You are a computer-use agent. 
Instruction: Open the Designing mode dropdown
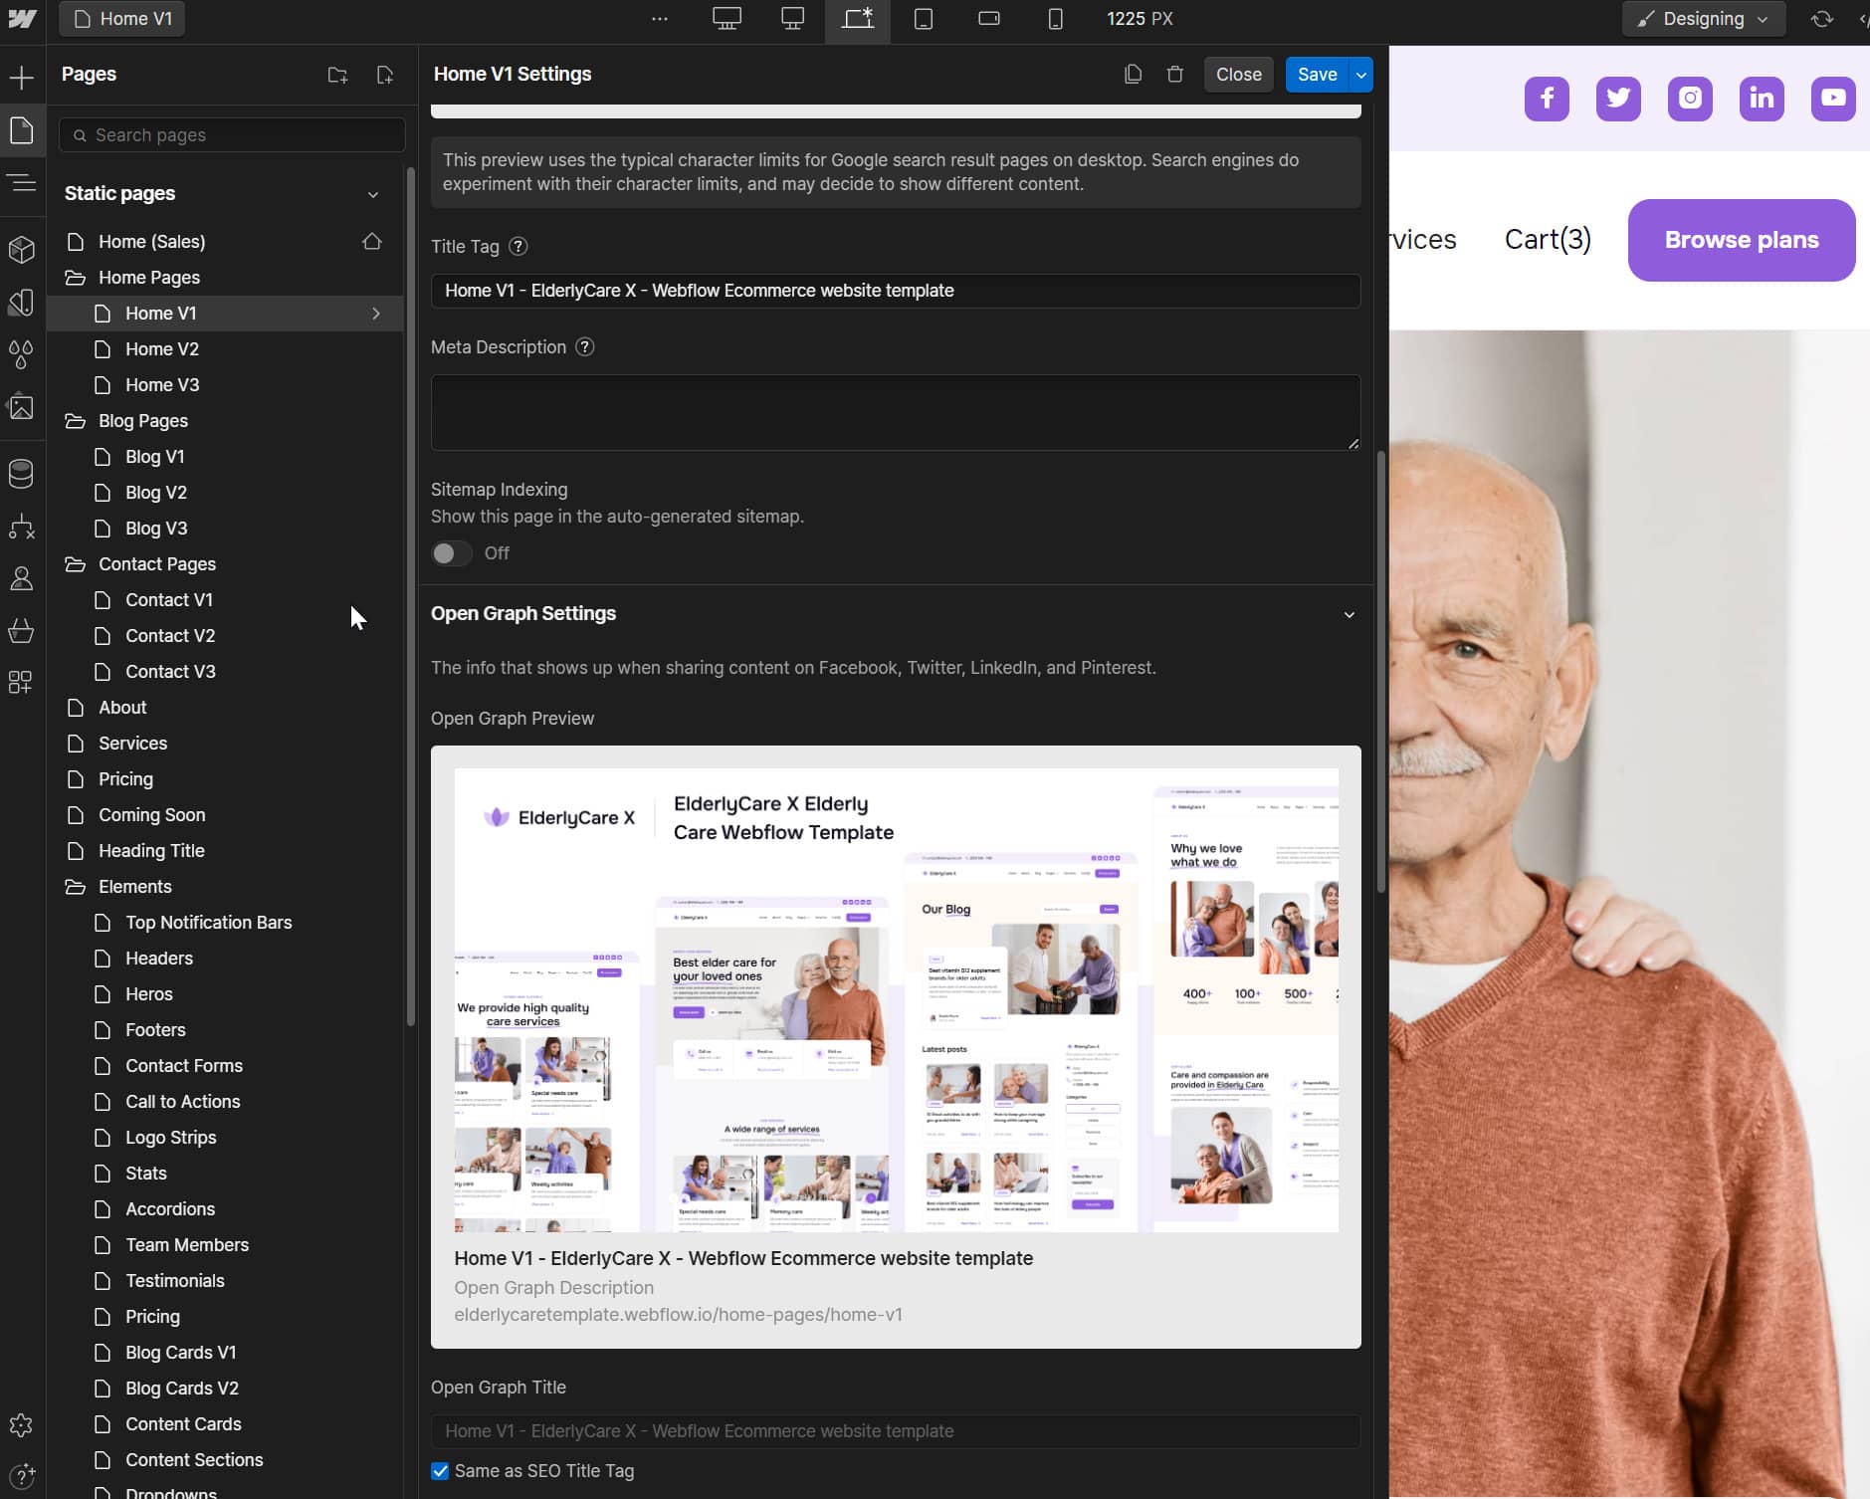tap(1703, 18)
